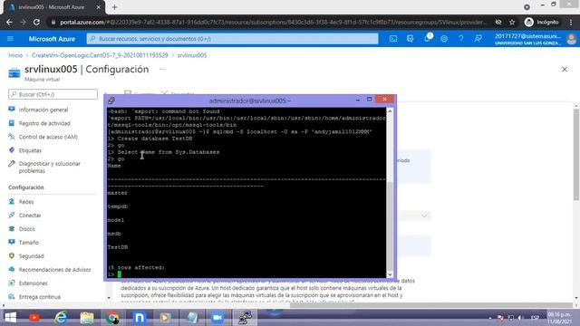Open Zoom from taskbar
This screenshot has width=580, height=326.
(x=217, y=318)
